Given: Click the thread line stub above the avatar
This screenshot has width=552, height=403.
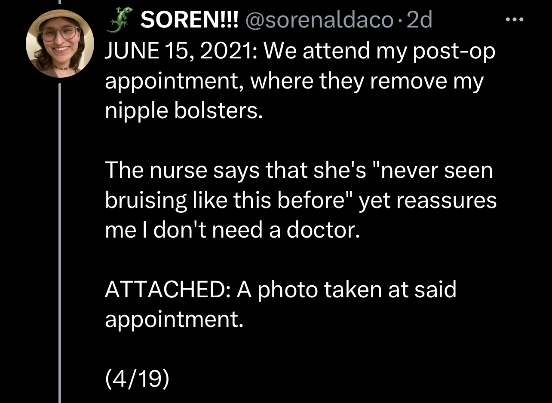Looking at the screenshot, I should point(60,3).
